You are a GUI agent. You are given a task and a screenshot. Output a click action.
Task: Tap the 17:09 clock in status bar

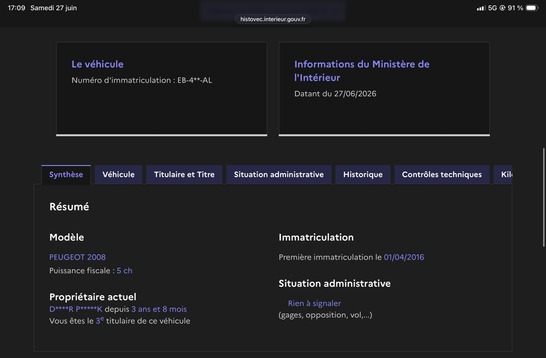click(x=16, y=8)
